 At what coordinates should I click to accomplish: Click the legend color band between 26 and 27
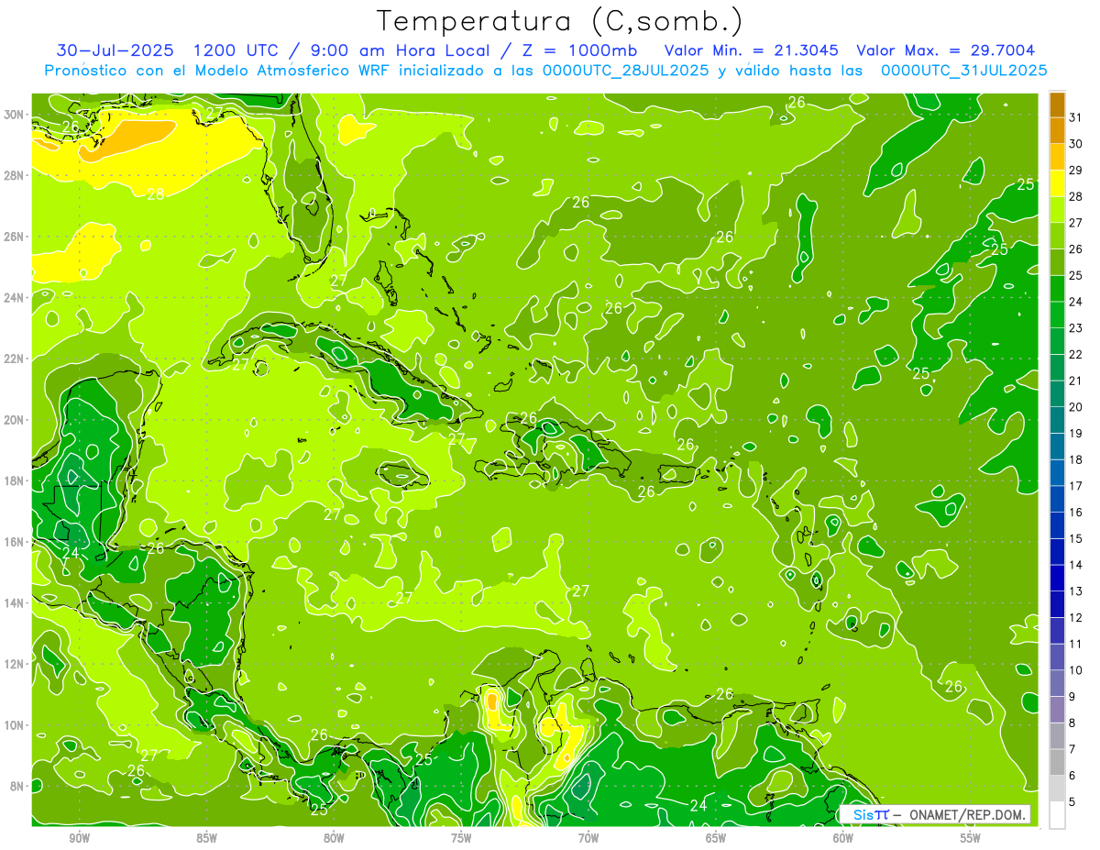[1057, 236]
